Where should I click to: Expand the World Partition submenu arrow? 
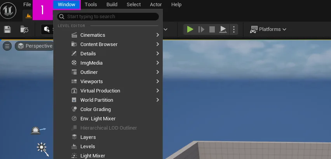click(x=158, y=100)
